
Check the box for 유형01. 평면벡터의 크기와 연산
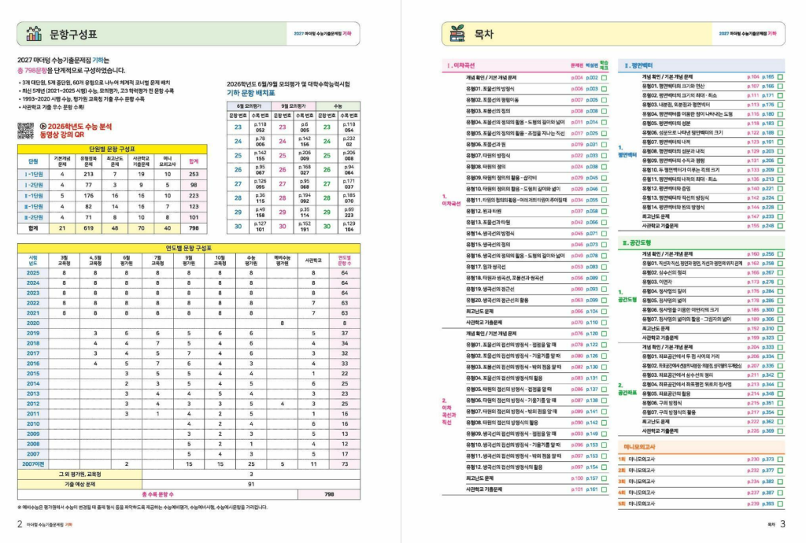[x=780, y=86]
